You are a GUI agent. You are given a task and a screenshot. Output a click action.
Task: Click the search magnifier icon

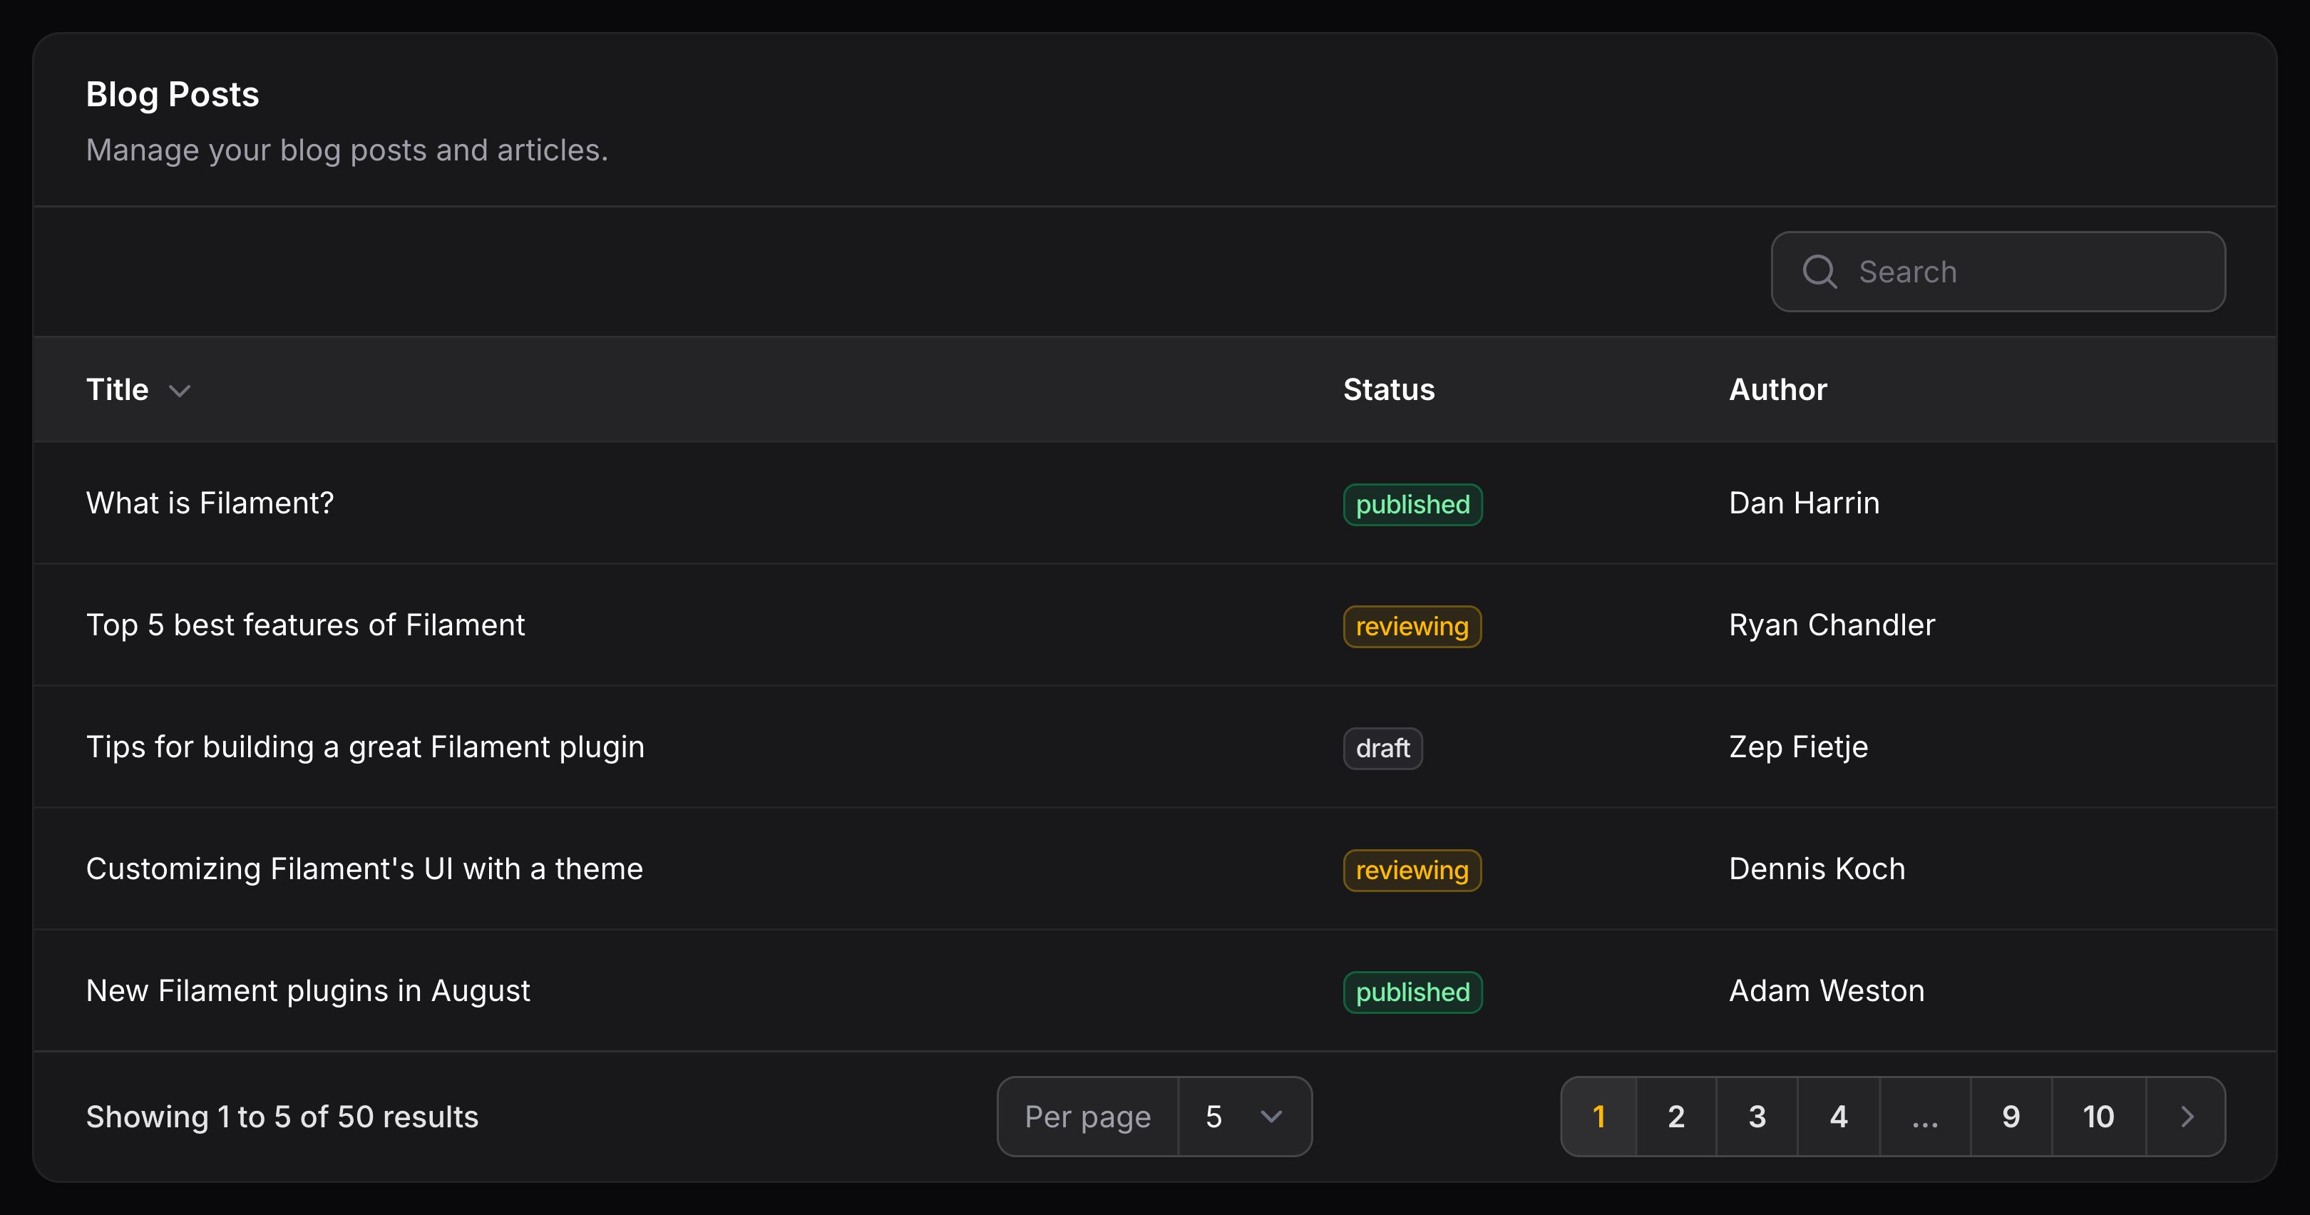click(1819, 272)
